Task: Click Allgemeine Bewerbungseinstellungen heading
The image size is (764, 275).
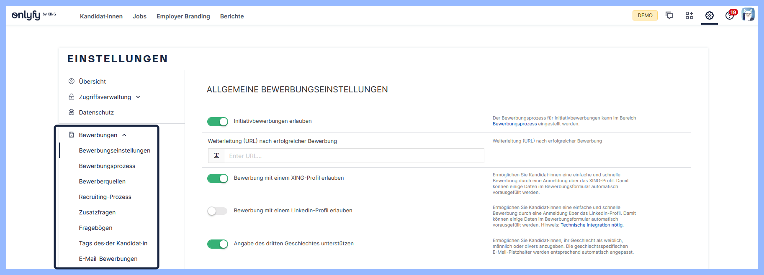Action: point(297,89)
